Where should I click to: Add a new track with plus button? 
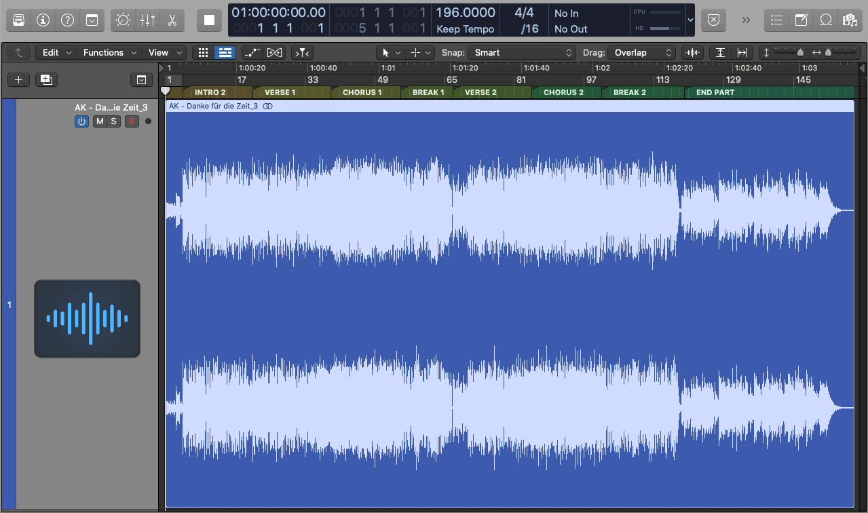tap(18, 79)
